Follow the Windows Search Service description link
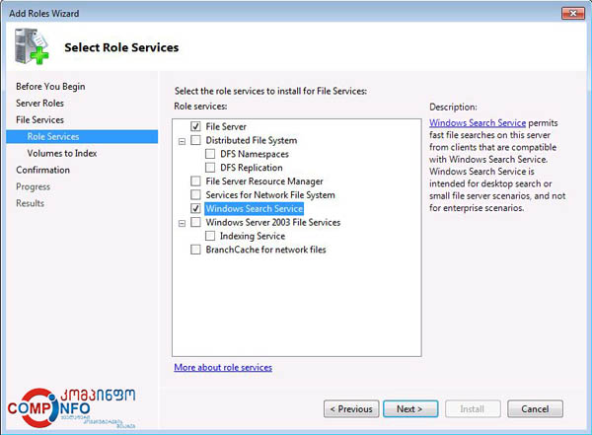Image resolution: width=592 pixels, height=435 pixels. point(478,122)
